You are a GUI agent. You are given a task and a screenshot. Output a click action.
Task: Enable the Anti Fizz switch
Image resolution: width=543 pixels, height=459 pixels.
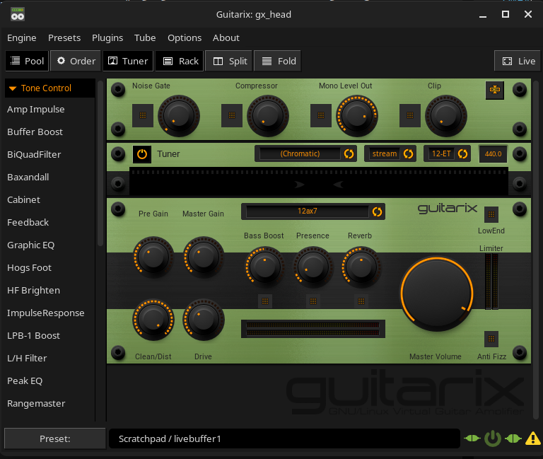(491, 339)
